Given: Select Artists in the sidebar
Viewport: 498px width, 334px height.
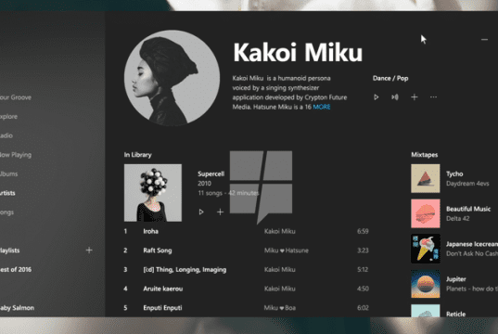Looking at the screenshot, I should [7, 193].
